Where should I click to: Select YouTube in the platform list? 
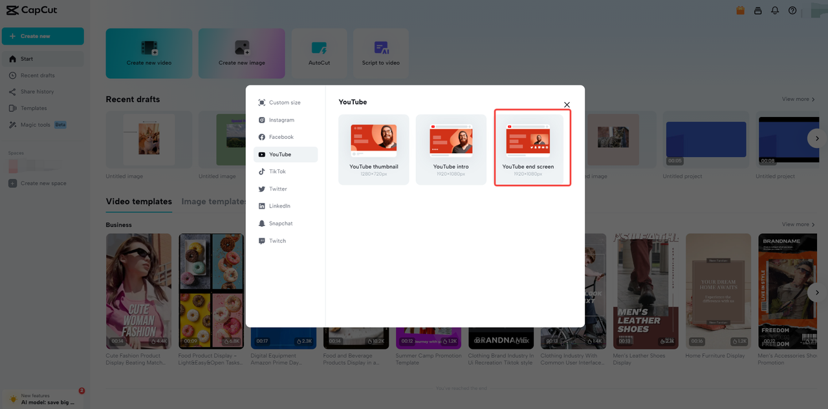285,154
